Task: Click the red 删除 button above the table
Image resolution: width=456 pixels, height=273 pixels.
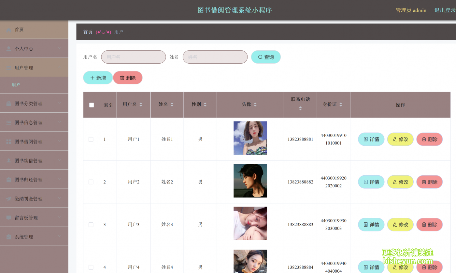Action: pos(128,78)
